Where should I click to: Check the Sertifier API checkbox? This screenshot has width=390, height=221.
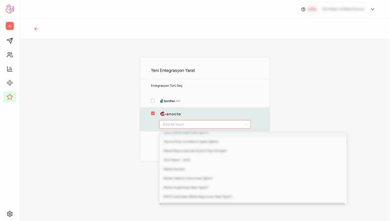(x=153, y=101)
